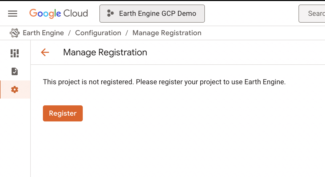325x177 pixels.
Task: Click the Earth Engine logo next to the breadcrumb
Action: click(x=14, y=33)
